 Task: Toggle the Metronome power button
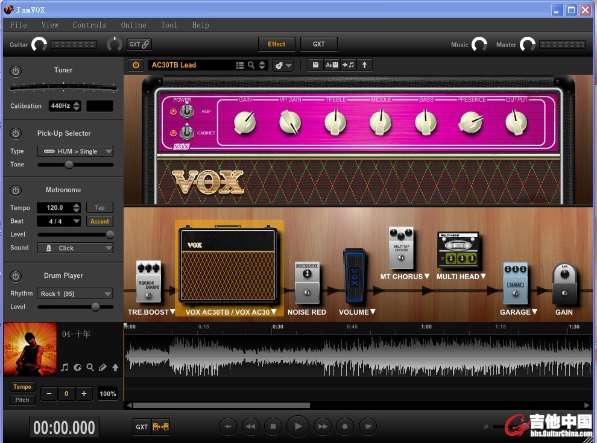pos(16,190)
